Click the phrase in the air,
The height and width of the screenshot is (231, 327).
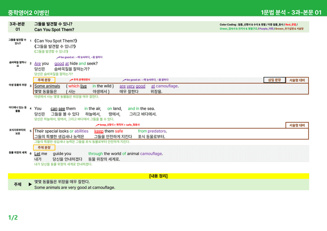coord(93,108)
